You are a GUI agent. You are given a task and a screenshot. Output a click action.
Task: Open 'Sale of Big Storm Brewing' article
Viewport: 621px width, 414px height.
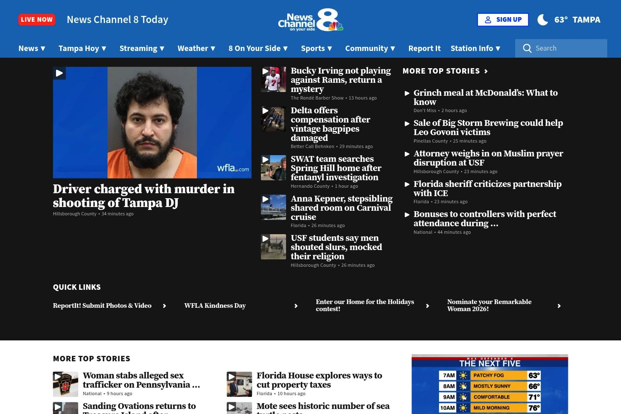pyautogui.click(x=488, y=128)
